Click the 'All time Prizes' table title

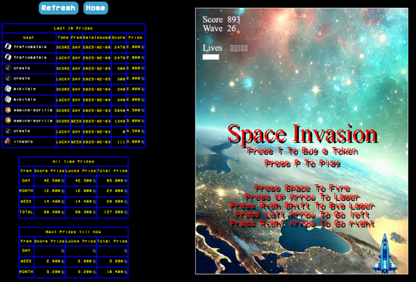coord(73,162)
